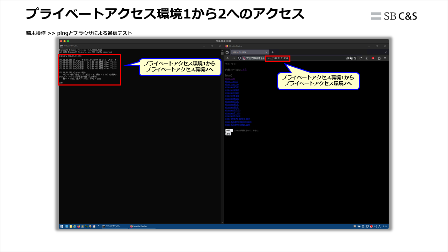Bookmark this page using the star icon
The width and height of the screenshot is (448, 252).
(355, 58)
